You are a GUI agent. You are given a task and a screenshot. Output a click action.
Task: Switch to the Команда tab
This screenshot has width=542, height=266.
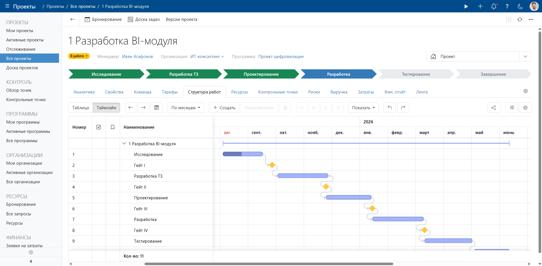143,92
